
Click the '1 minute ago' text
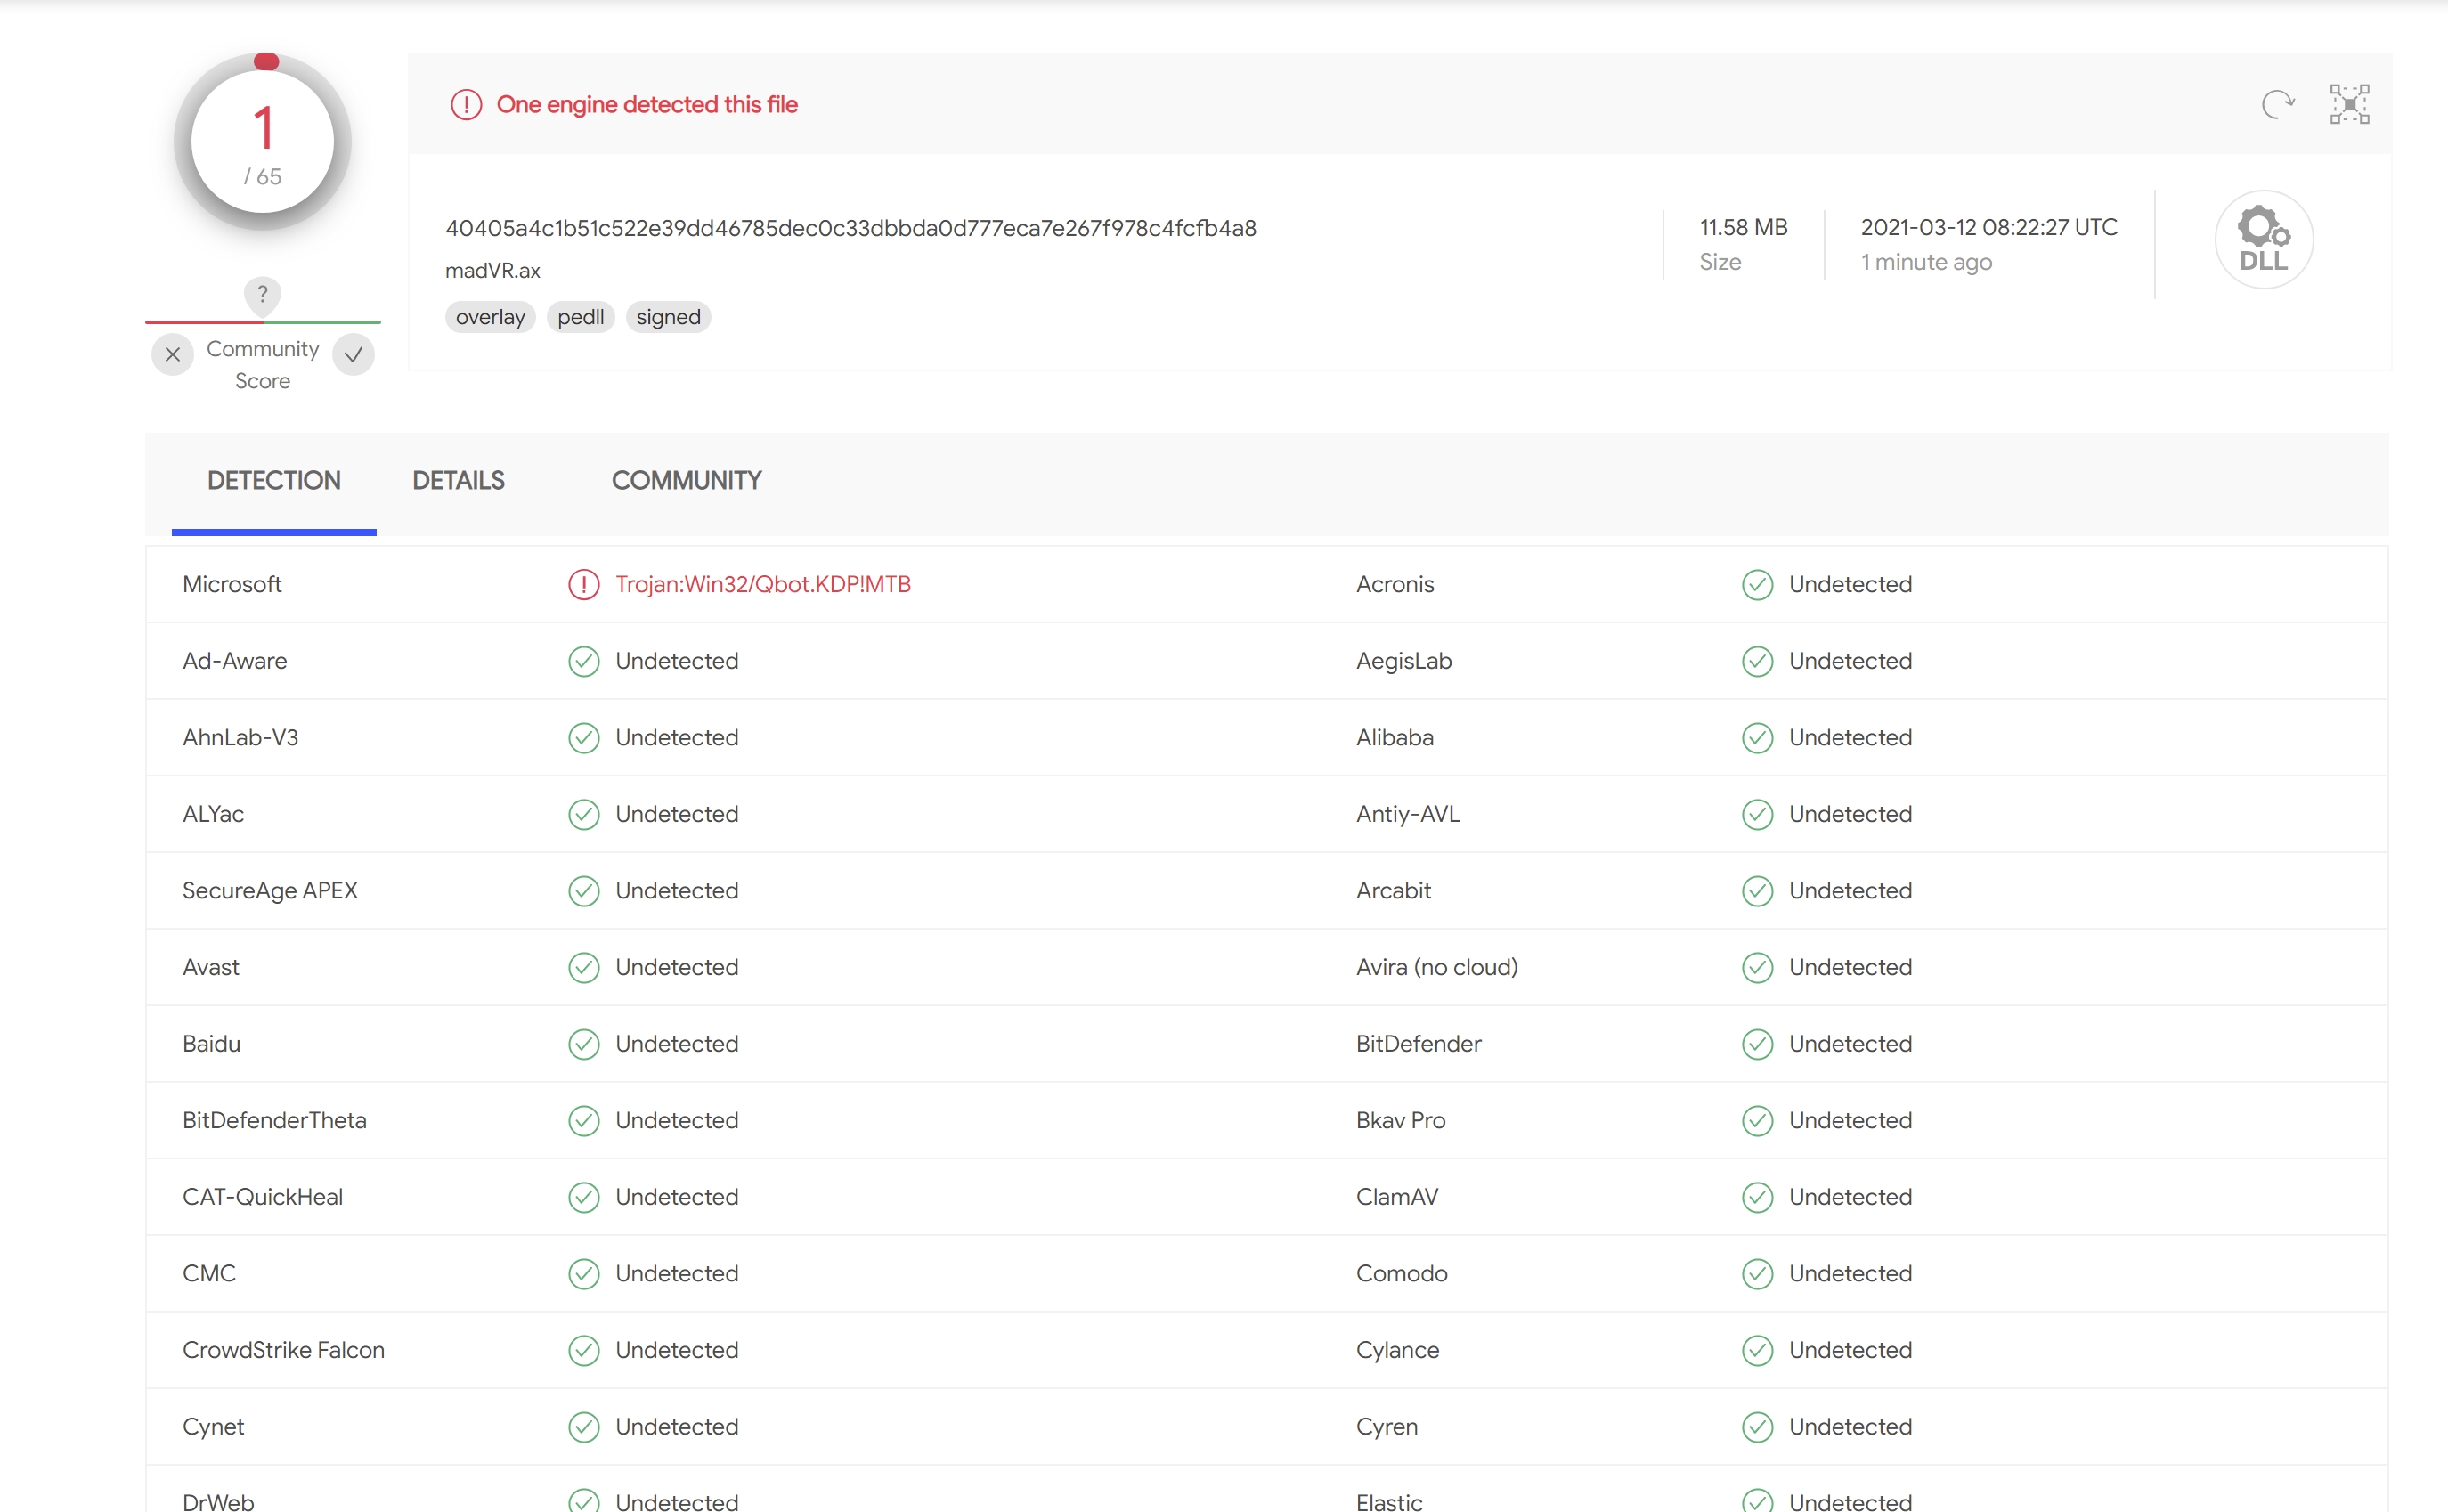pyautogui.click(x=1926, y=262)
